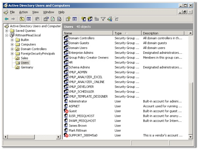The height and width of the screenshot is (150, 200).
Task: Select the Schema Admins group entry
Action: (x=79, y=67)
